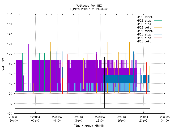
Task: Click the x-axis label 220804 20:00
Action: (x=143, y=119)
